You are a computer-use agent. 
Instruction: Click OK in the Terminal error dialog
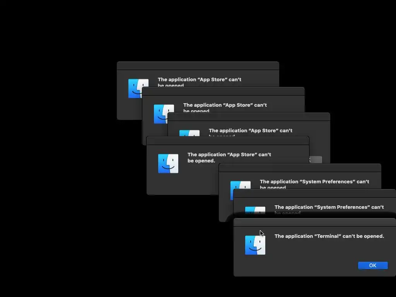pos(373,265)
